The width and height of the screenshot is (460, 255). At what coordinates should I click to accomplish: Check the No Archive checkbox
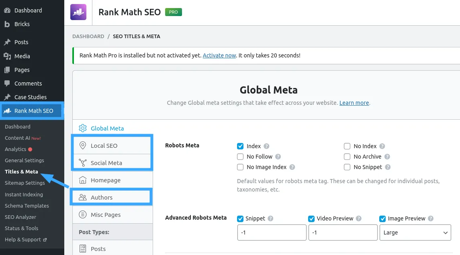click(x=347, y=157)
